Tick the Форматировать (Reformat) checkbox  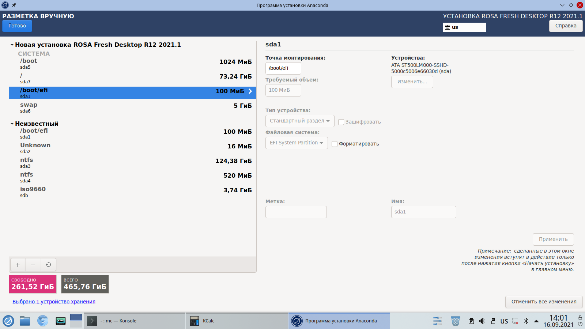click(x=335, y=144)
